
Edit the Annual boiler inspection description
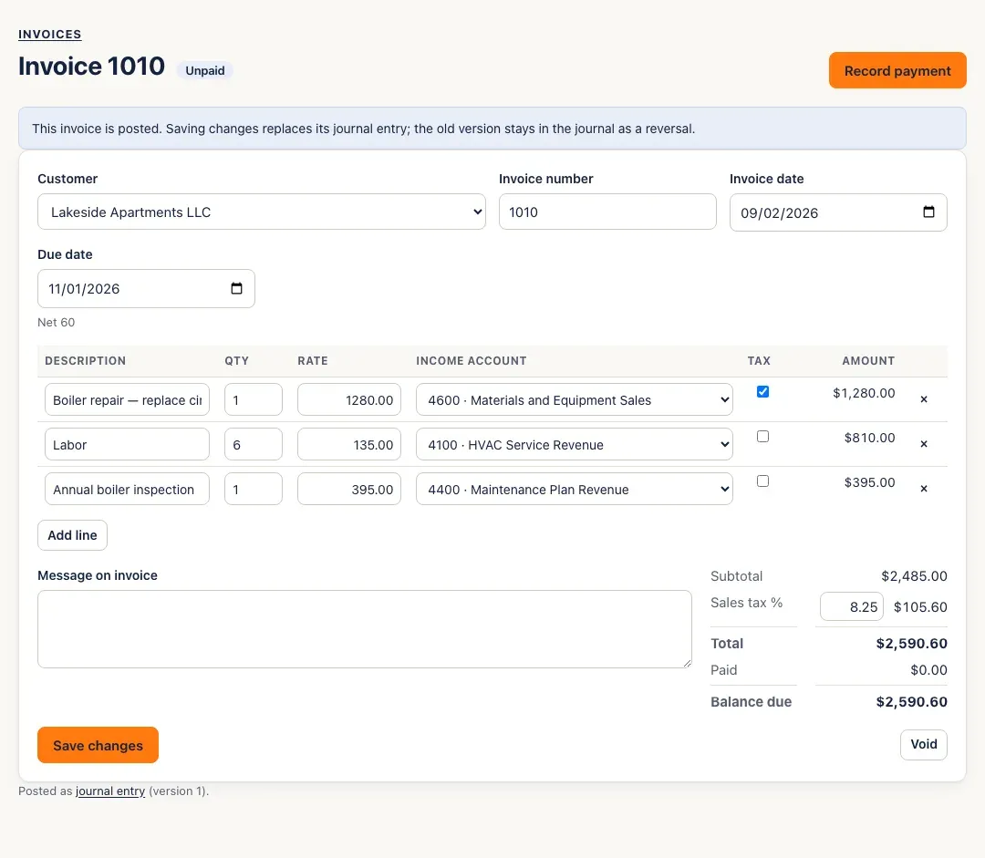point(127,489)
